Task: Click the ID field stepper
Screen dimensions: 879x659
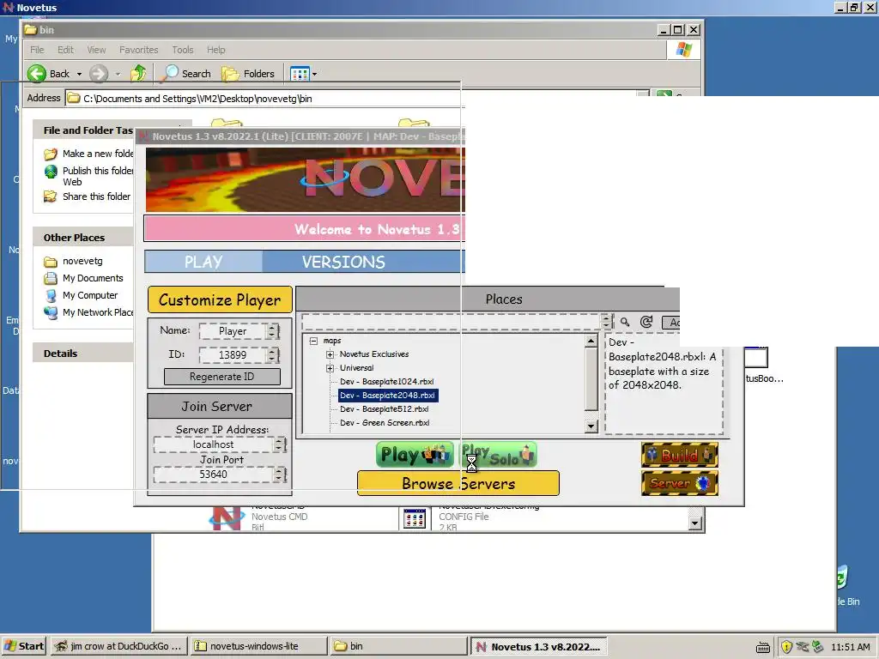Action: 272,354
